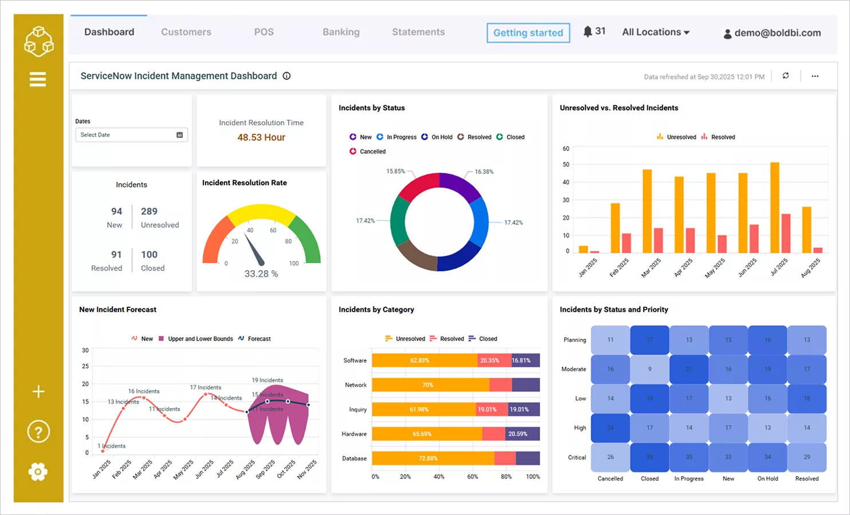Screen dimensions: 850x515
Task: Open the Banking tab
Action: [x=341, y=32]
